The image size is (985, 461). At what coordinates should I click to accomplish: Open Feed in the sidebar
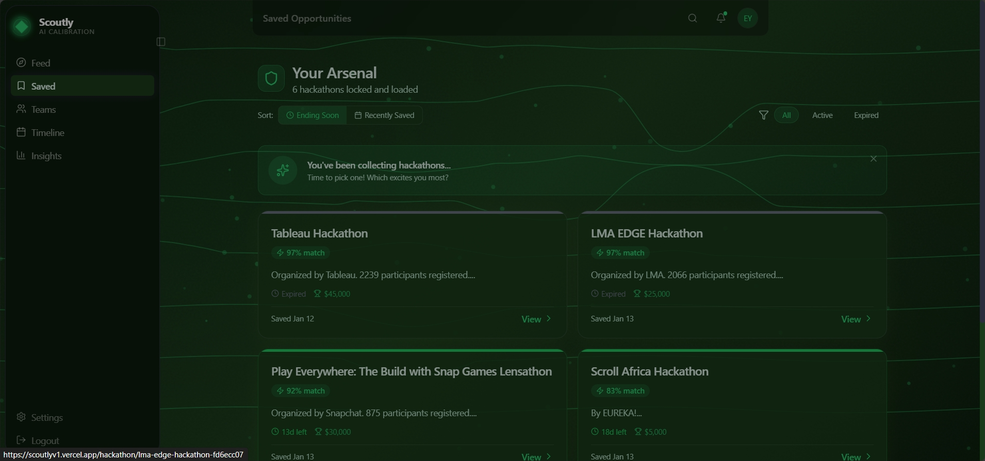(40, 63)
